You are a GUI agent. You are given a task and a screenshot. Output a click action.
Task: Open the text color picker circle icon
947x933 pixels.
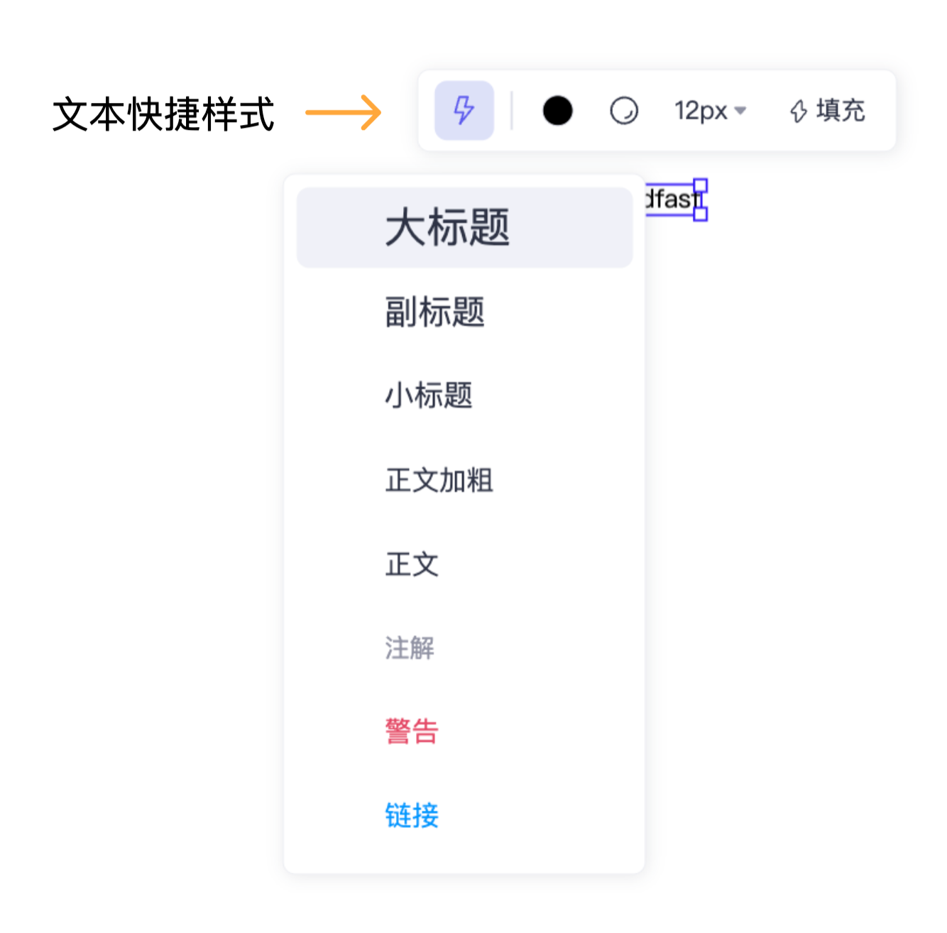click(559, 111)
